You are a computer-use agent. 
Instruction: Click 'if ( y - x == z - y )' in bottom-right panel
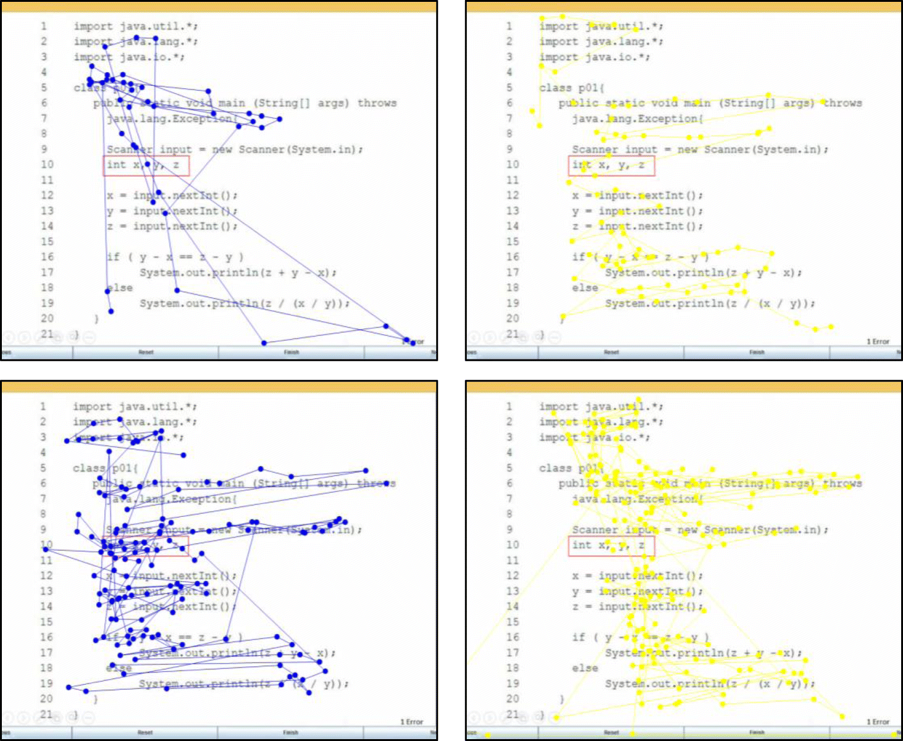tap(641, 637)
